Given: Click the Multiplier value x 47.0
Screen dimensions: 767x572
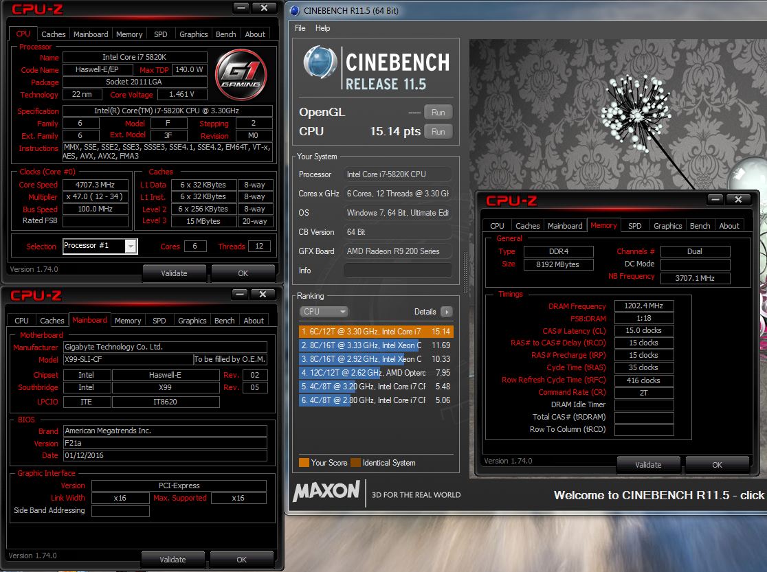Looking at the screenshot, I should (95, 196).
